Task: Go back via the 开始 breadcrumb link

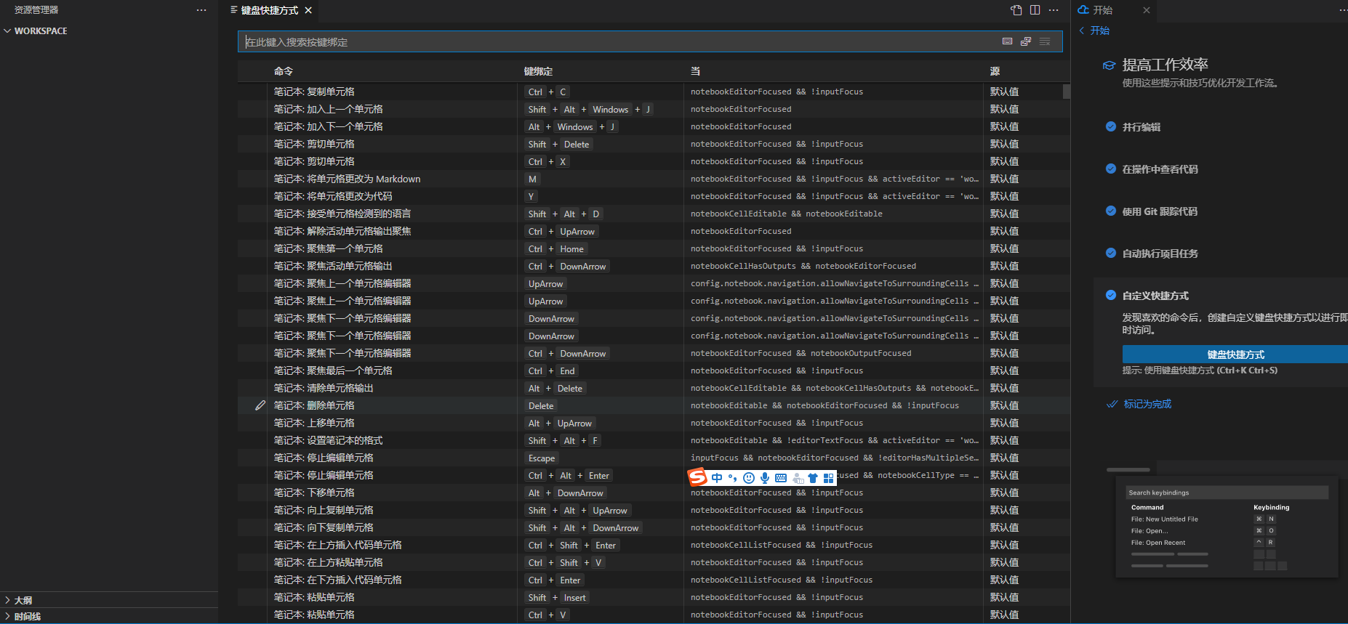Action: click(1094, 31)
